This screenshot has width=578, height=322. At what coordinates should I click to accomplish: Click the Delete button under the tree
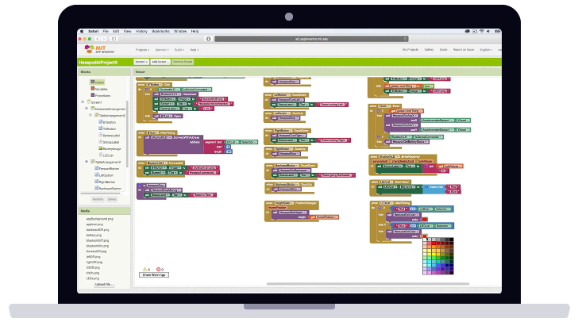pos(112,199)
